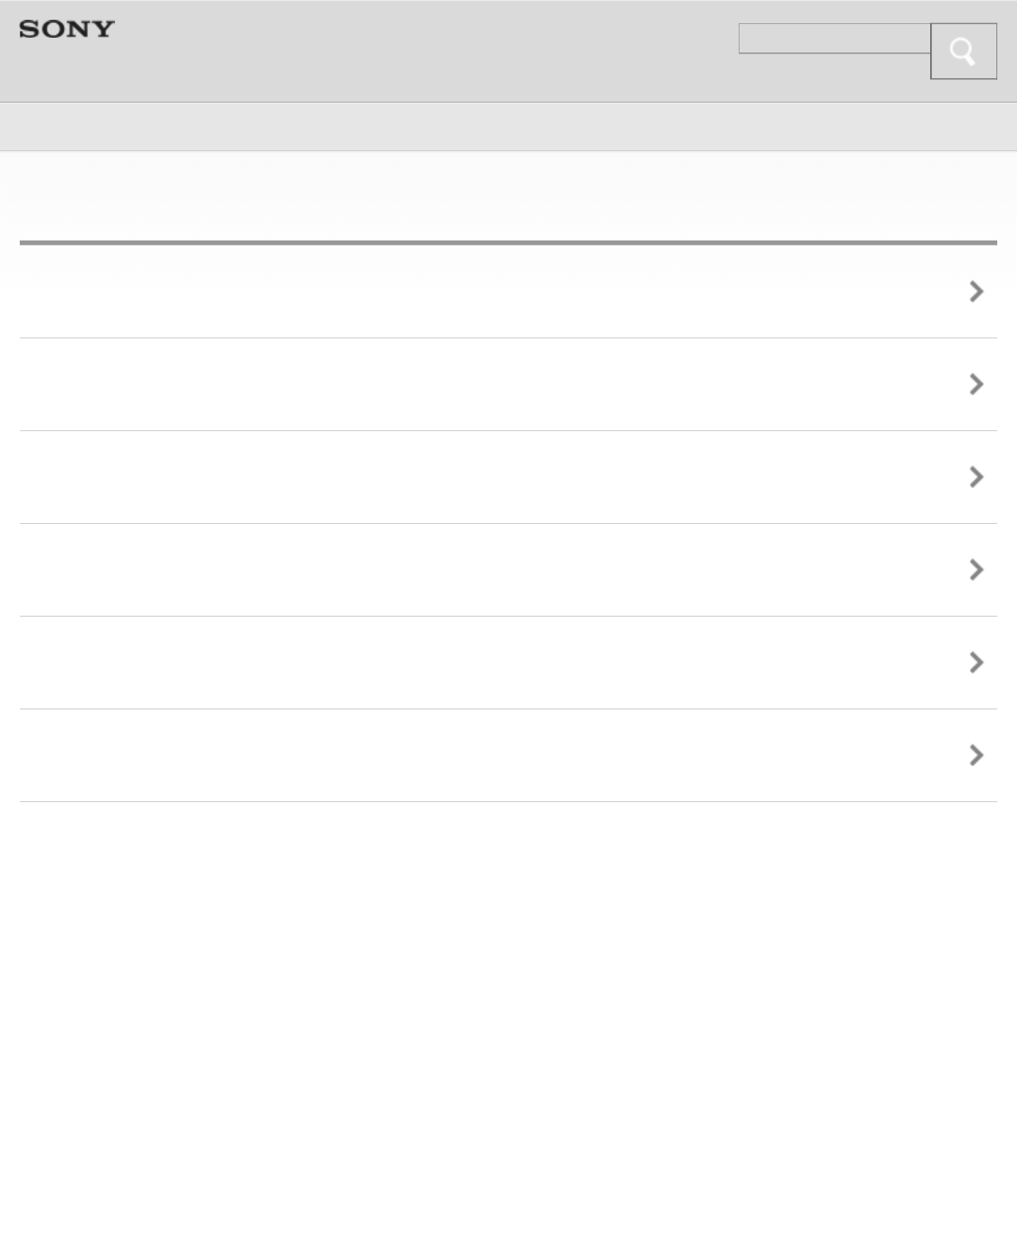
Task: Click the fourth row's chevron arrow
Action: click(x=976, y=570)
